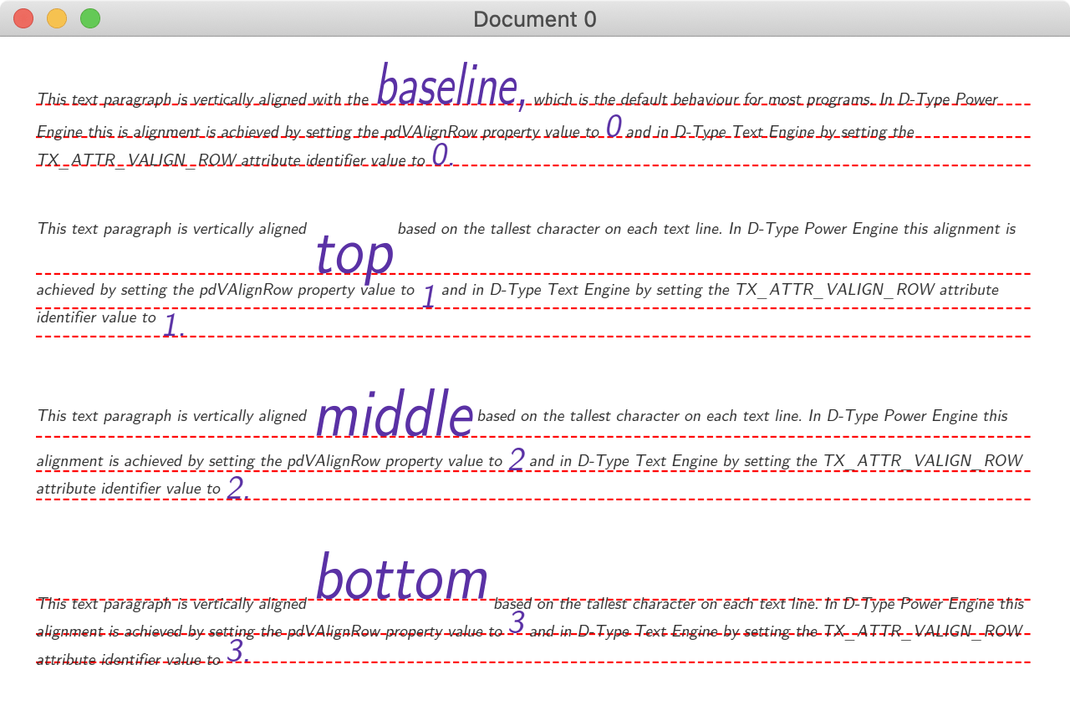1070x705 pixels.
Task: Click the large purple word "bottom"
Action: tap(402, 576)
